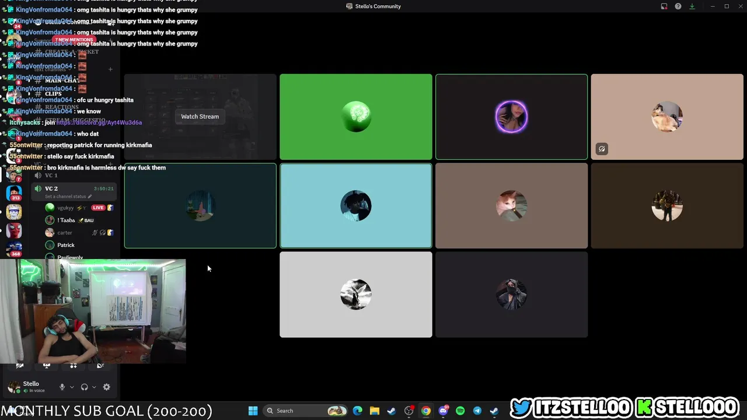Open Windows Start menu
The image size is (747, 420).
253,411
